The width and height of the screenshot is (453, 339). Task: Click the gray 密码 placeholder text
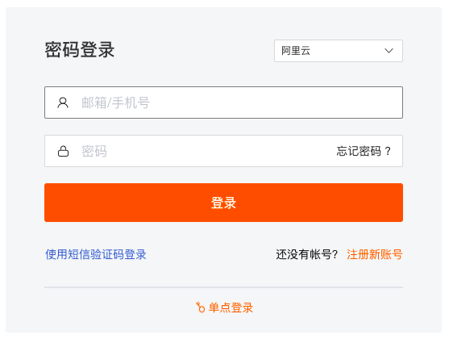pyautogui.click(x=94, y=151)
